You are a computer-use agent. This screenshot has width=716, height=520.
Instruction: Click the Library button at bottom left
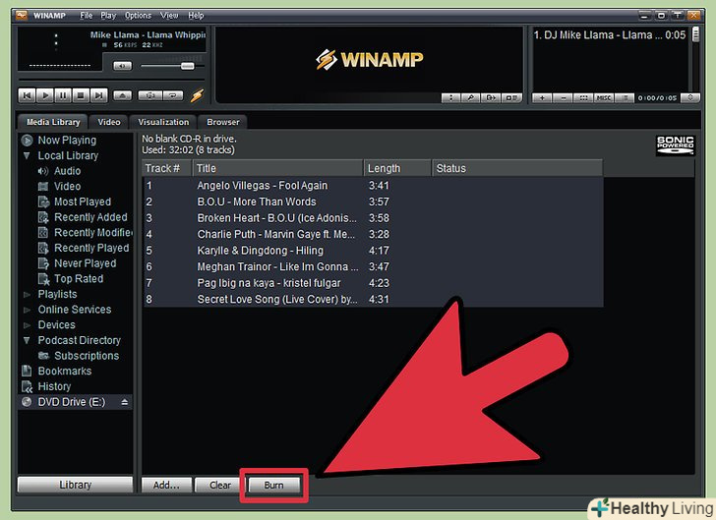(x=75, y=485)
